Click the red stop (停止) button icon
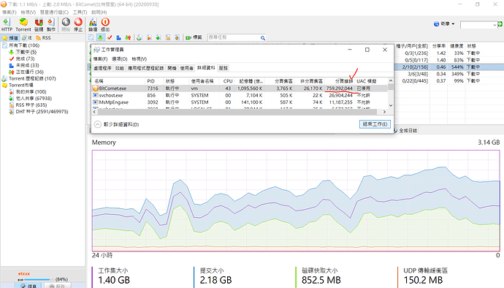 (78, 22)
